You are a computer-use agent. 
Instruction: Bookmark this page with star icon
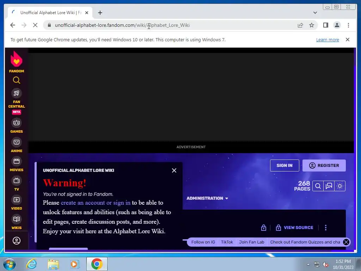[312, 25]
